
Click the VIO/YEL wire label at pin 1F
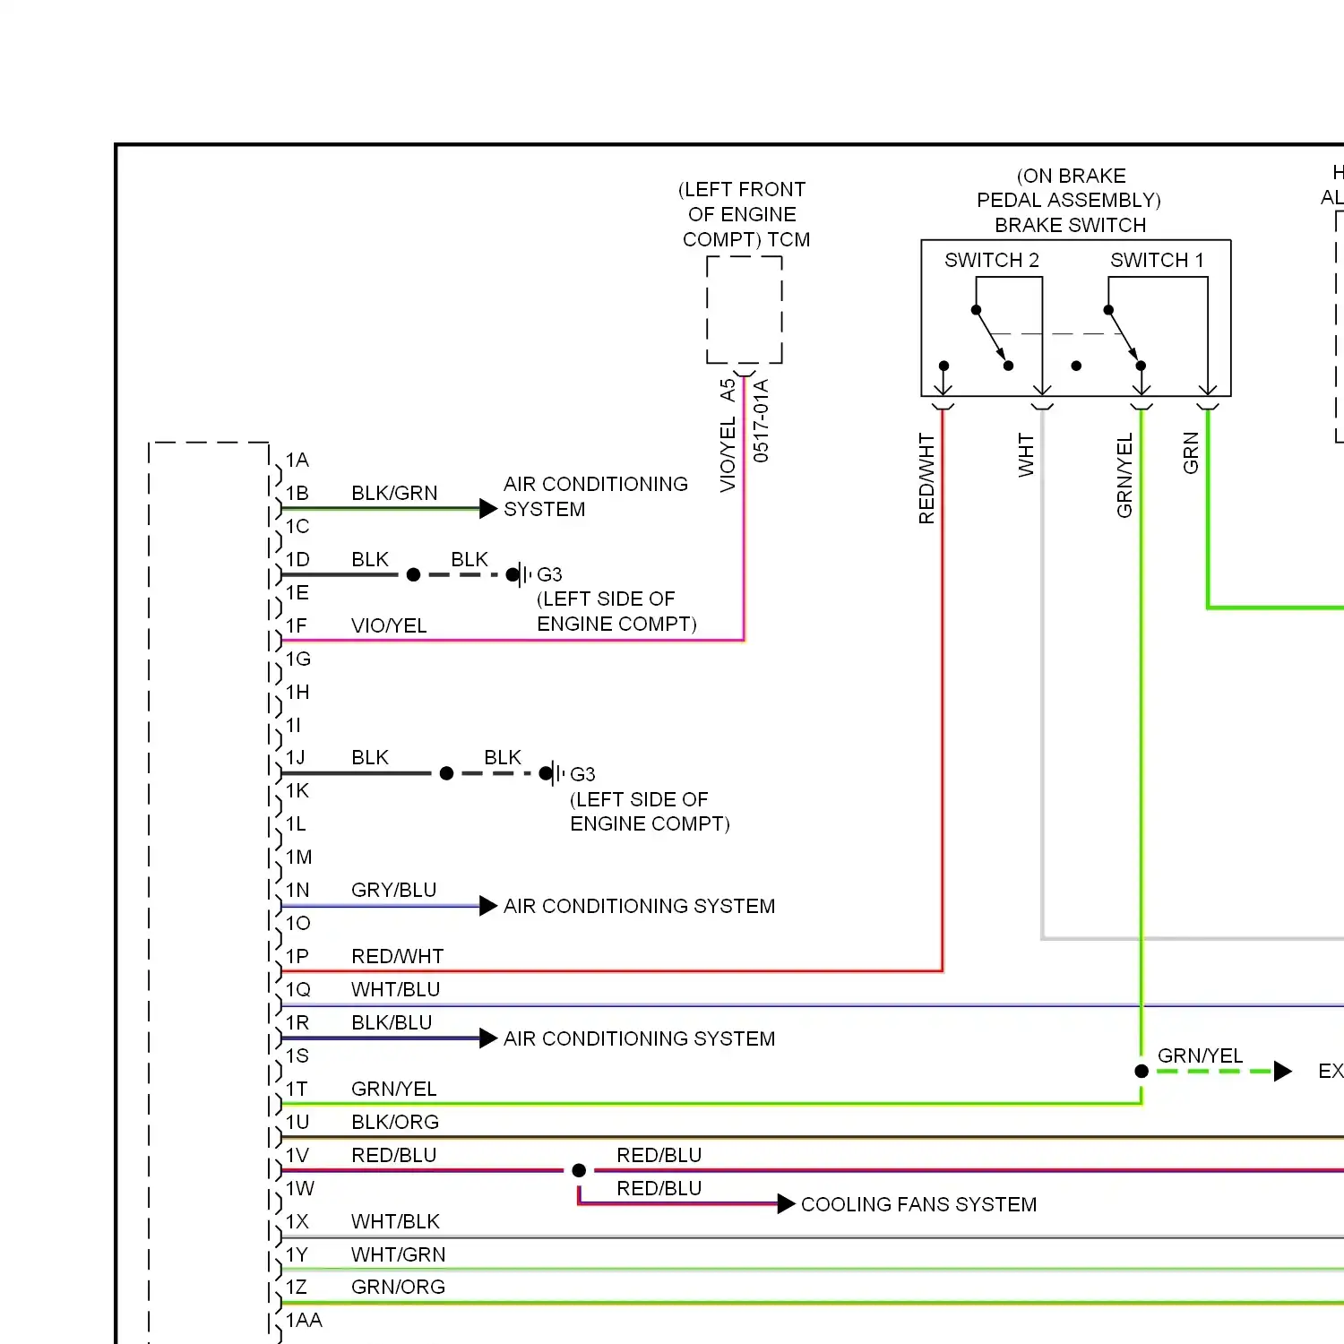click(389, 625)
